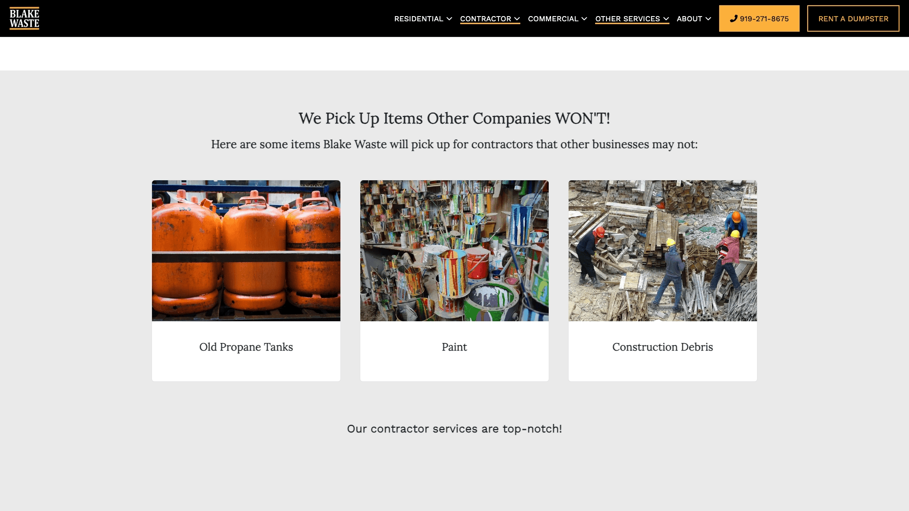Click the phone icon beside 919-271-8675
Image resolution: width=909 pixels, height=511 pixels.
click(733, 18)
